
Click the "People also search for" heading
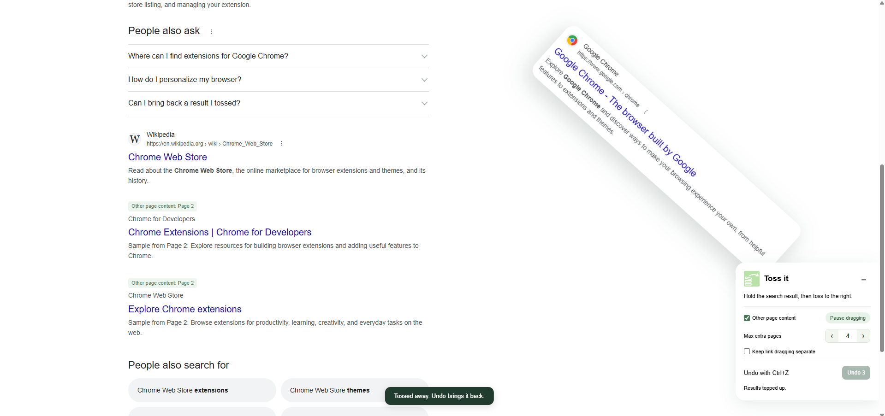pos(178,365)
